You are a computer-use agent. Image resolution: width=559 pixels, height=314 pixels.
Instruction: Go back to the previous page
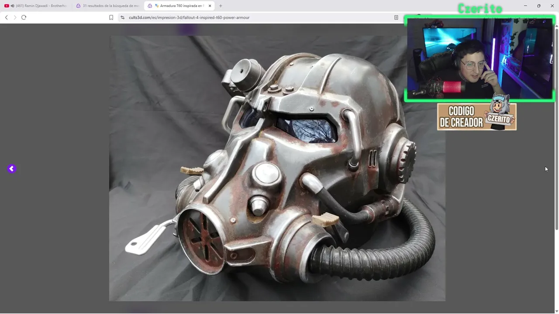6,17
